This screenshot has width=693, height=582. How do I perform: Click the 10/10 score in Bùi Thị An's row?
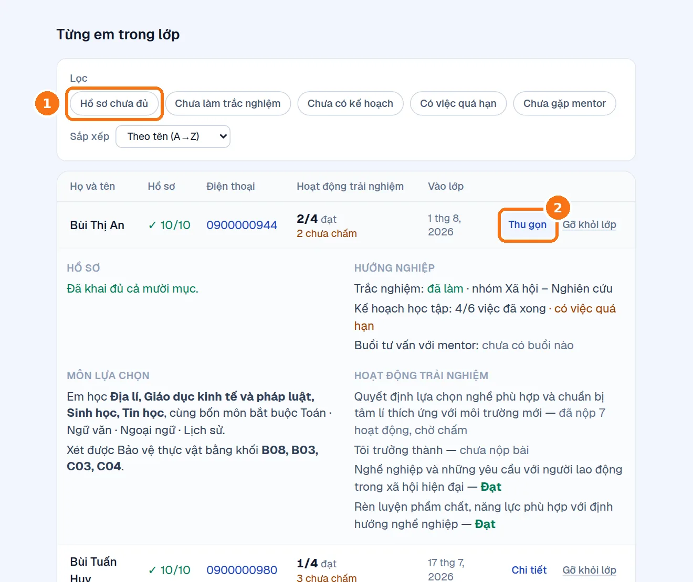click(169, 225)
